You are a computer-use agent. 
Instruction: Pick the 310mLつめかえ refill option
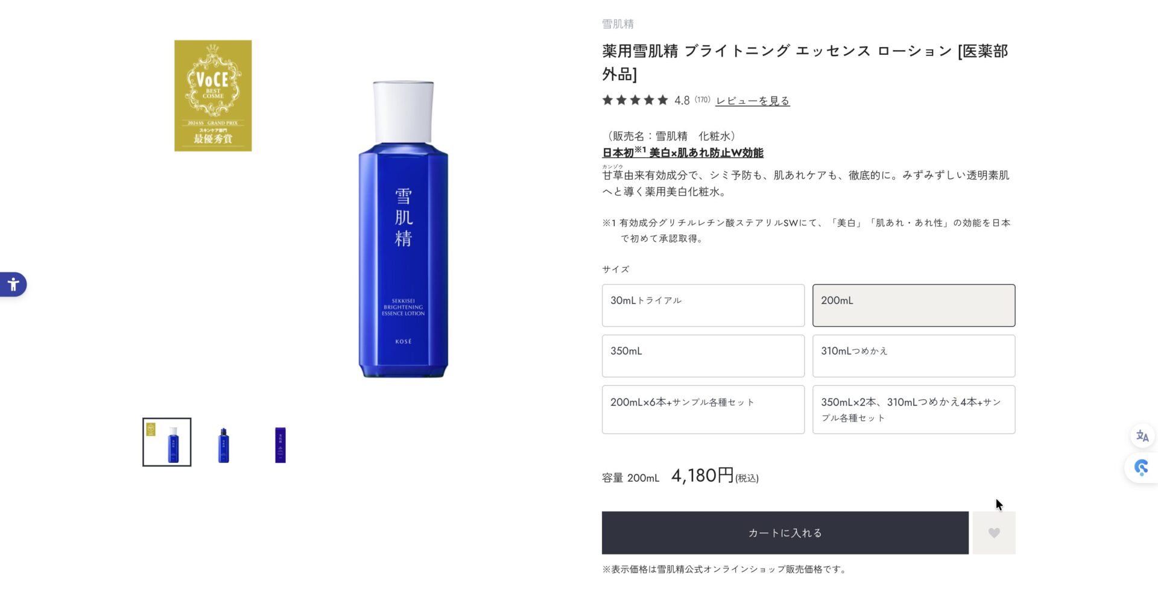914,356
